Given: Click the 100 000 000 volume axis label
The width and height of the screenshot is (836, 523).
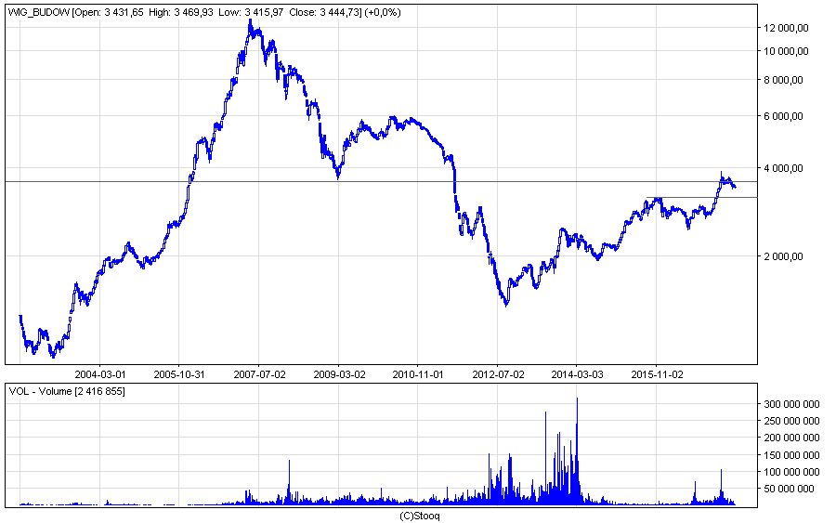Looking at the screenshot, I should click(x=791, y=472).
